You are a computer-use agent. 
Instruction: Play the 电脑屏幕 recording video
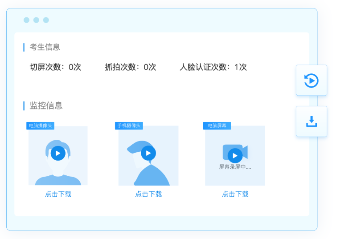click(235, 155)
